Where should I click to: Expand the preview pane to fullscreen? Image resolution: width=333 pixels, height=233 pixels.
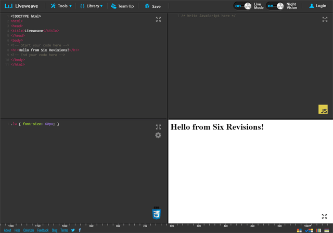(x=324, y=216)
